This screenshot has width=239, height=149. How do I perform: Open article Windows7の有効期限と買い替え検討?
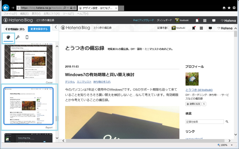tap(99, 75)
